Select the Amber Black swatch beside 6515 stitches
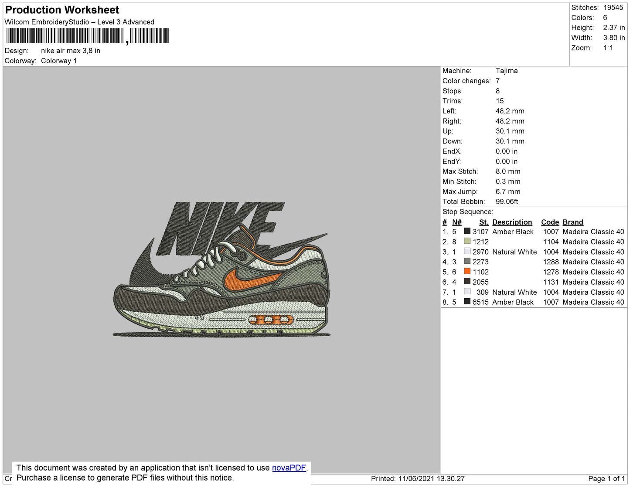The height and width of the screenshot is (487, 630). [467, 302]
